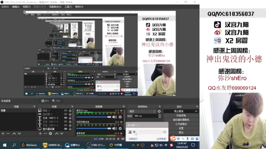266x149 pixels.
Task: Toggle lock on 图像 2 source
Action: click(70, 111)
